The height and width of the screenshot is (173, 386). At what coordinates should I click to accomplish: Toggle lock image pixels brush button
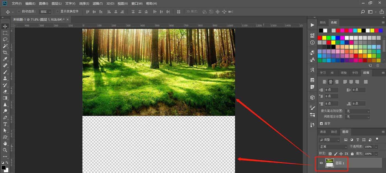click(x=336, y=154)
